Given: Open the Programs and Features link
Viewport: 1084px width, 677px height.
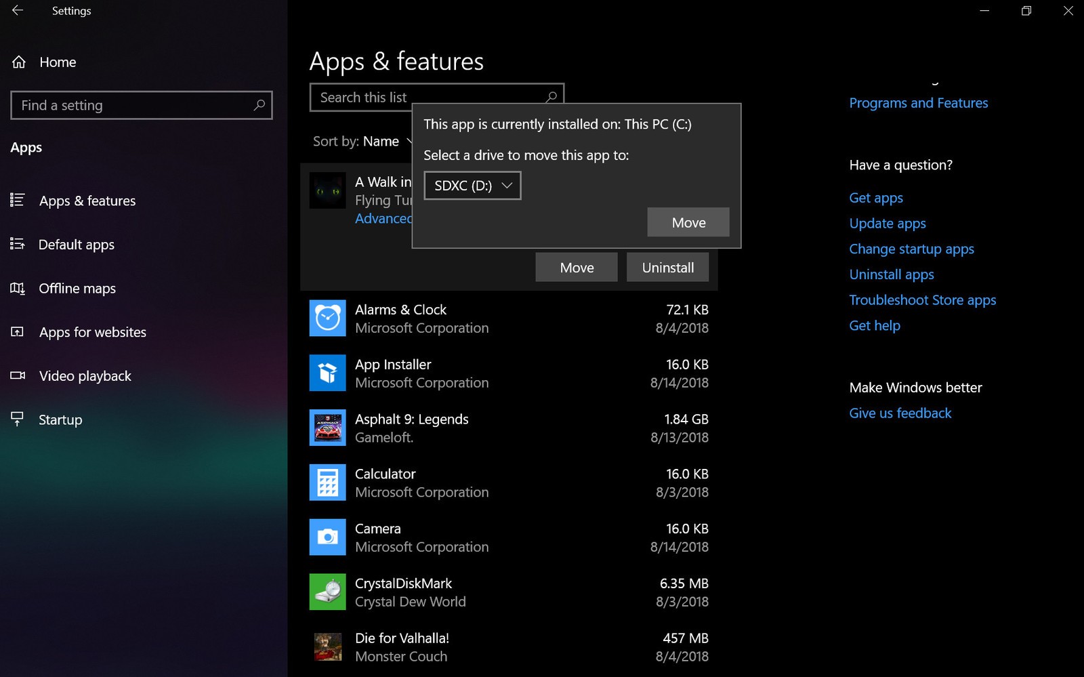Looking at the screenshot, I should [x=919, y=103].
